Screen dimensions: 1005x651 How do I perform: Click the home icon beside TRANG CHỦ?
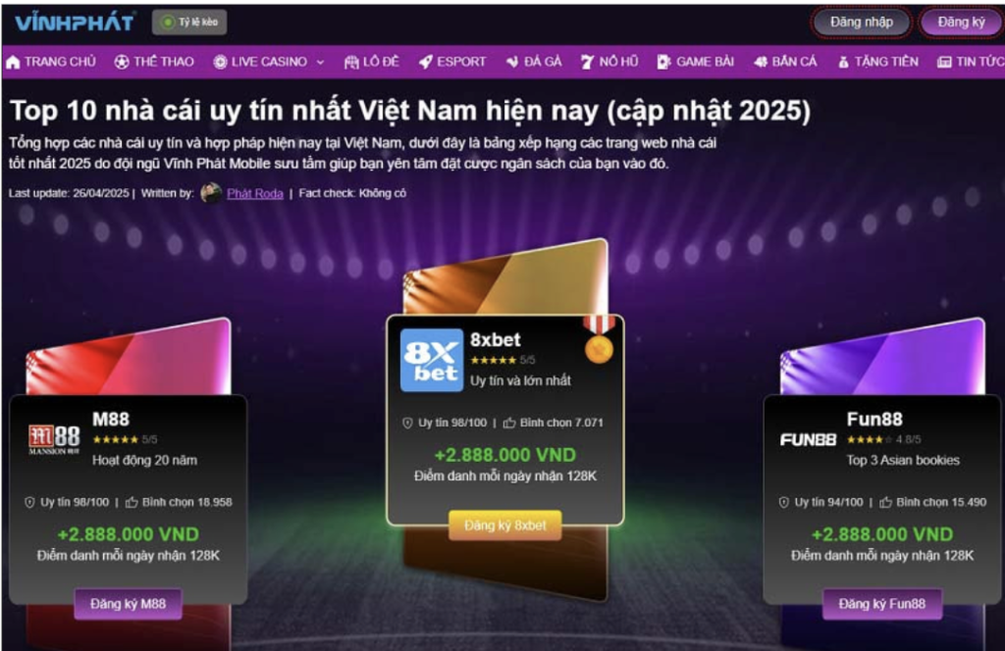tap(13, 62)
